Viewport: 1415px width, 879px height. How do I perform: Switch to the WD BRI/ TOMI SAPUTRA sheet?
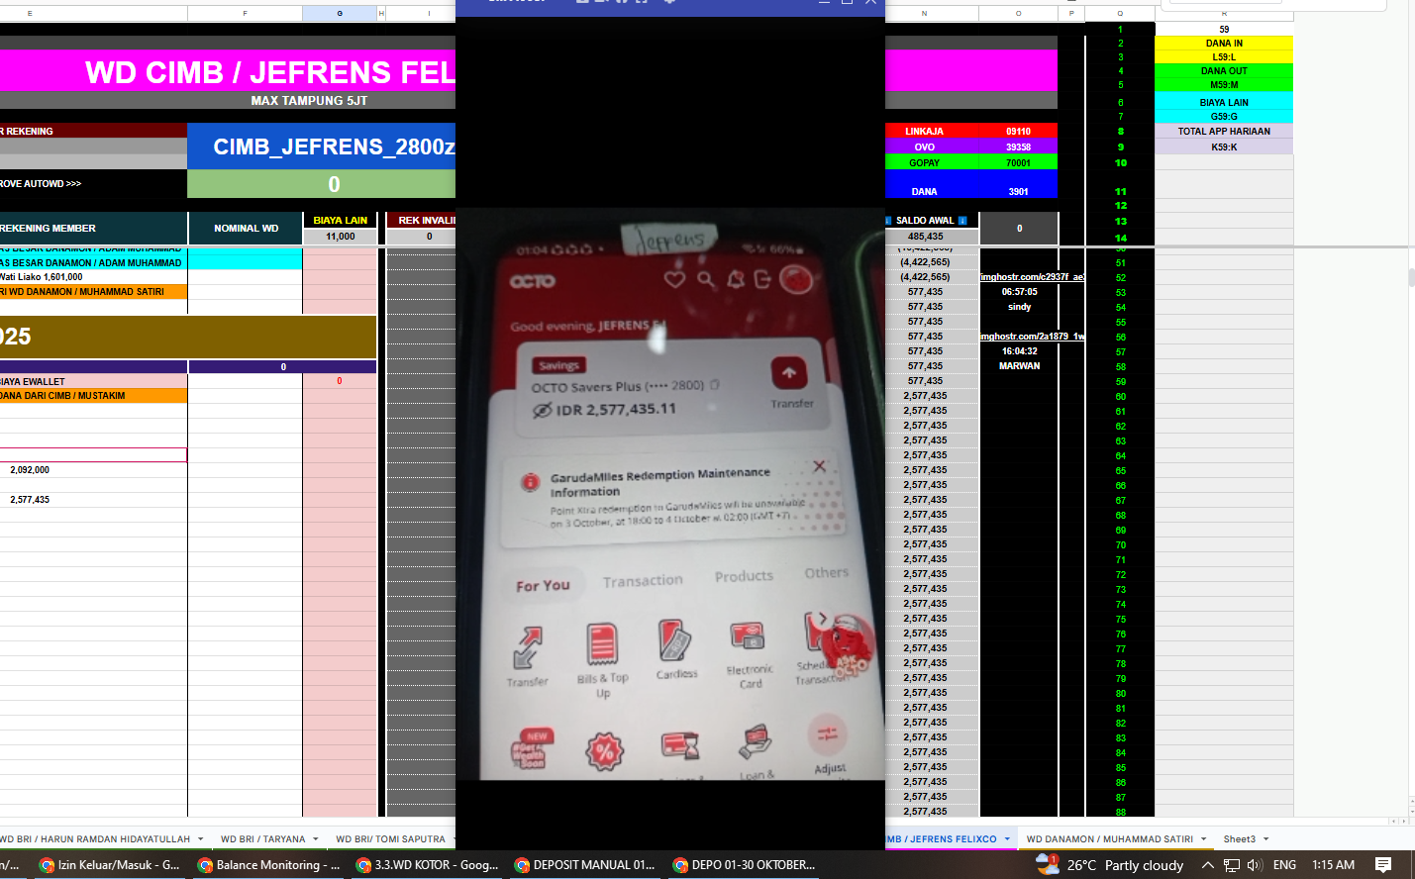click(x=390, y=838)
